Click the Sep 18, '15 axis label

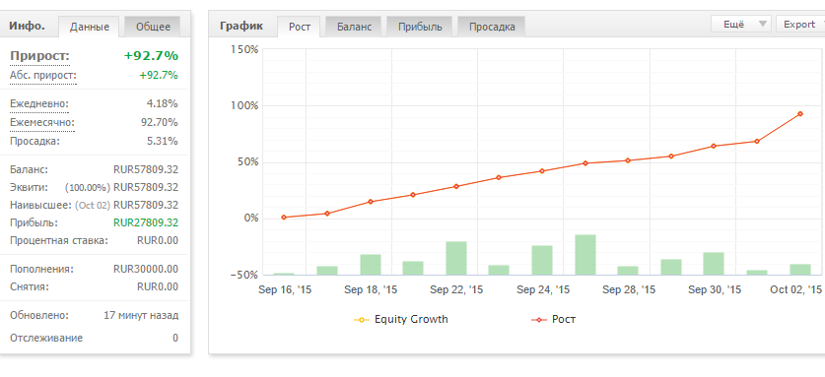[371, 290]
